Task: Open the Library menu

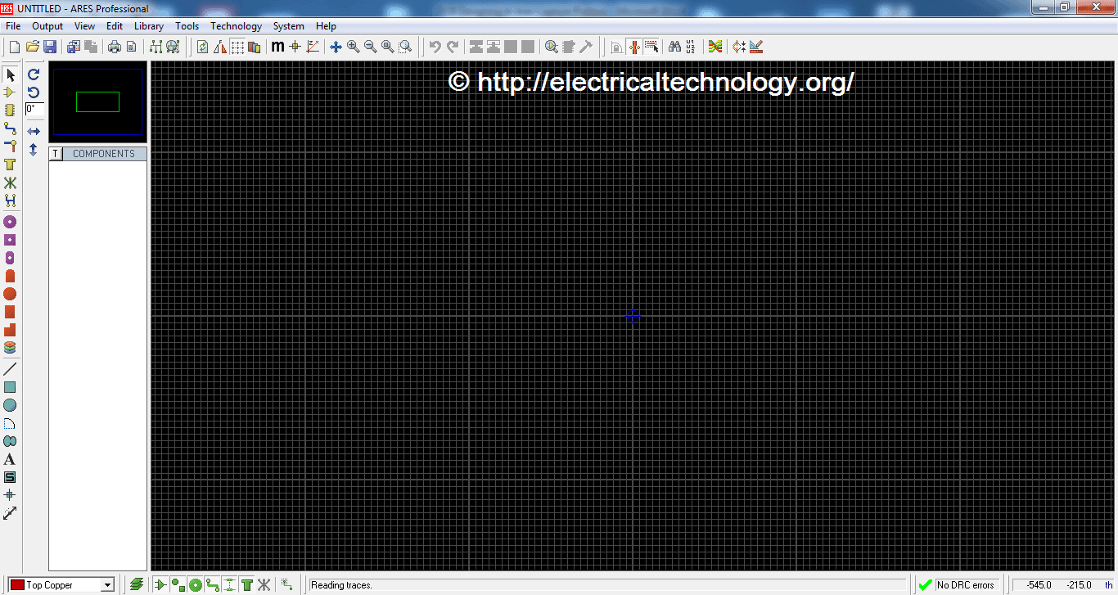Action: click(149, 26)
